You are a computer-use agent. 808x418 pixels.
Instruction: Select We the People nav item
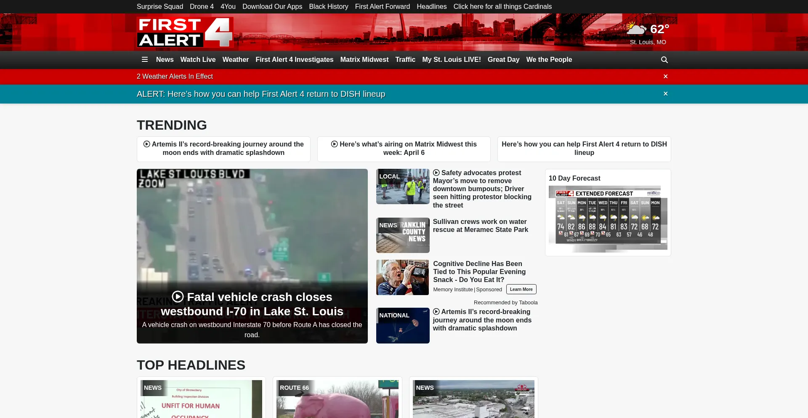(x=549, y=60)
